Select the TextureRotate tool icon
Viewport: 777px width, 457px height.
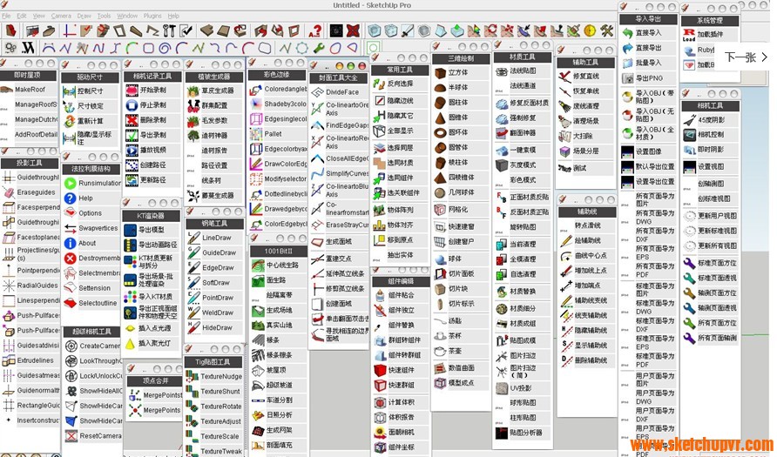193,407
